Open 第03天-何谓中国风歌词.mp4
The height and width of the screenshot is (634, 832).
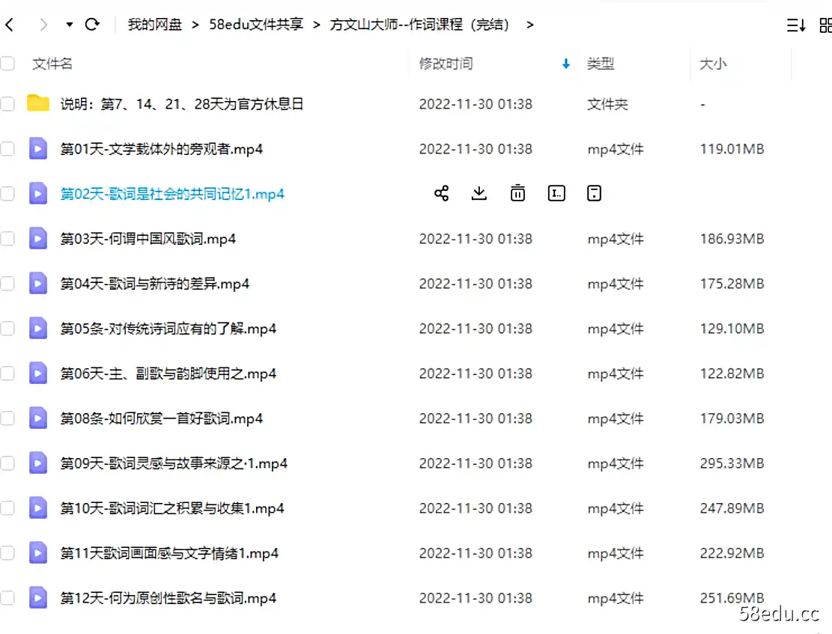(148, 239)
